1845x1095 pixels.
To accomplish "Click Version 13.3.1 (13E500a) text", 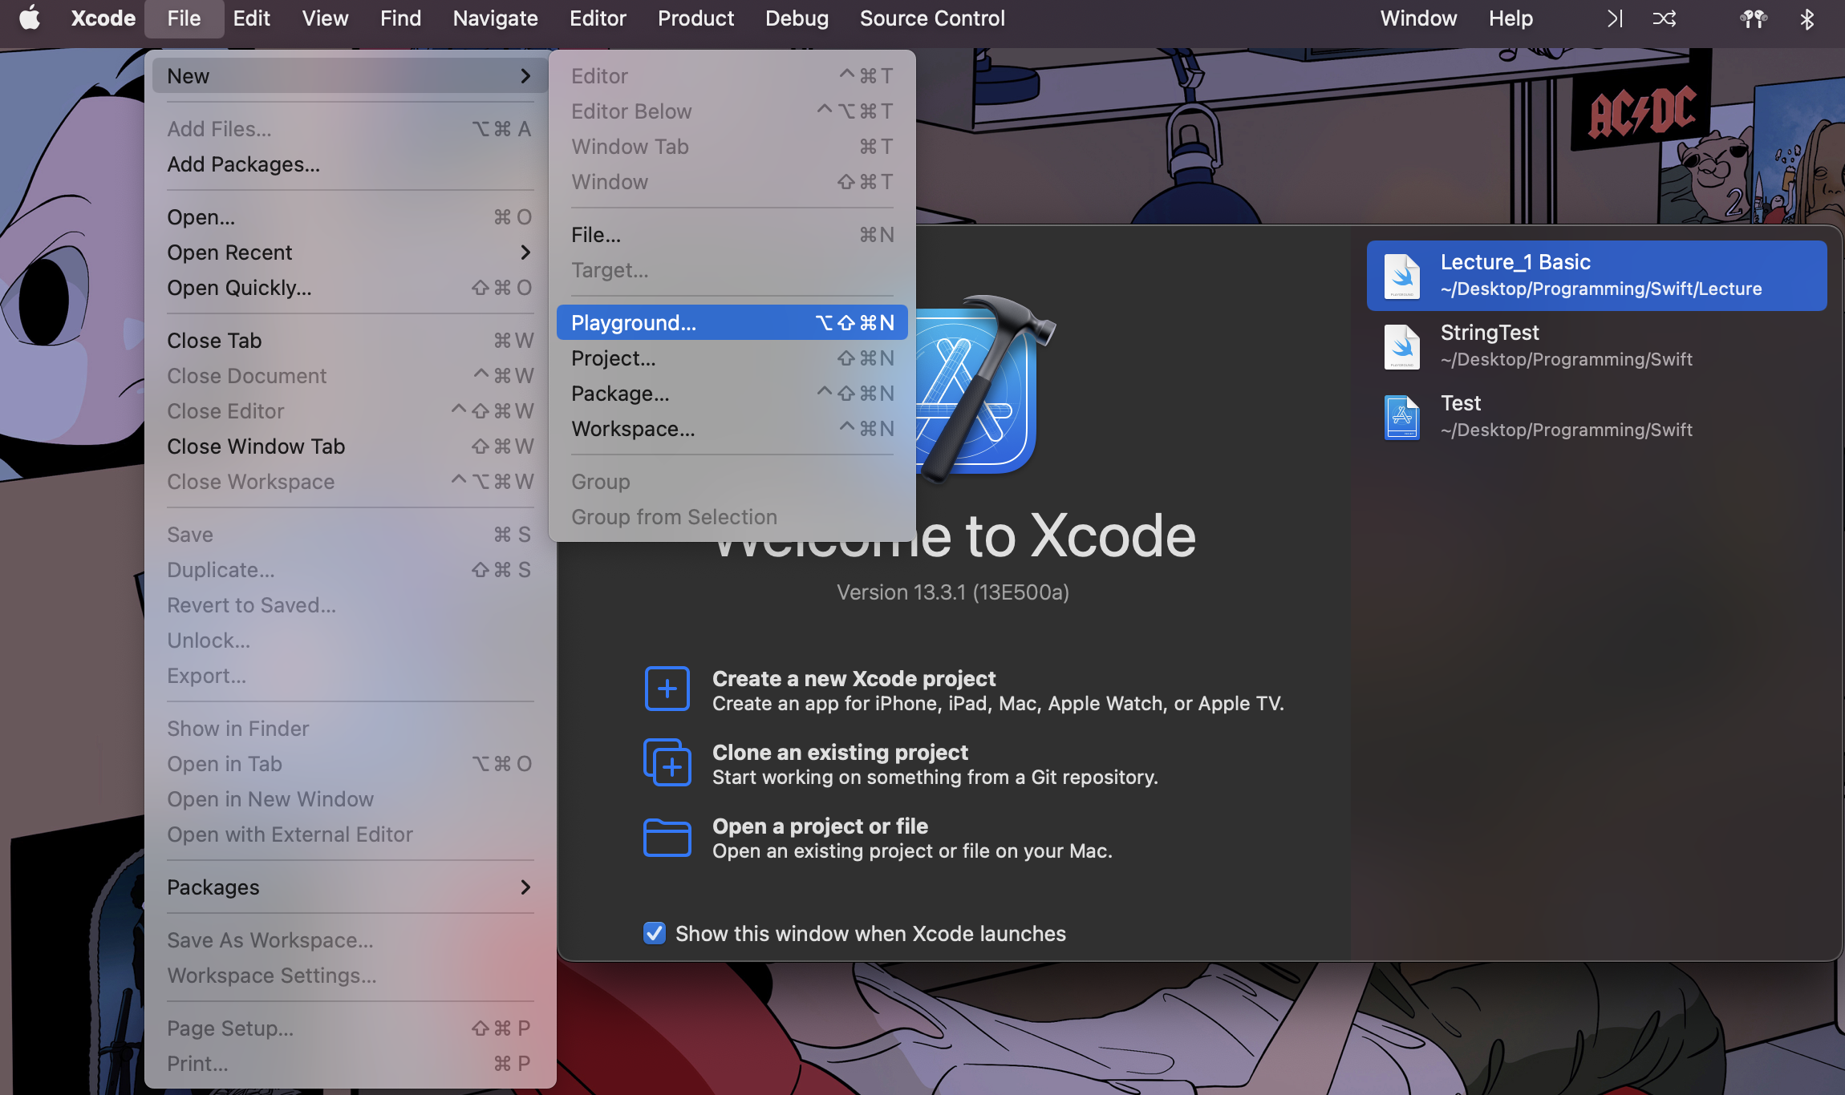I will click(953, 592).
